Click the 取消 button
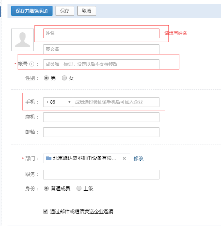The width and height of the screenshot is (221, 226). coord(87,11)
